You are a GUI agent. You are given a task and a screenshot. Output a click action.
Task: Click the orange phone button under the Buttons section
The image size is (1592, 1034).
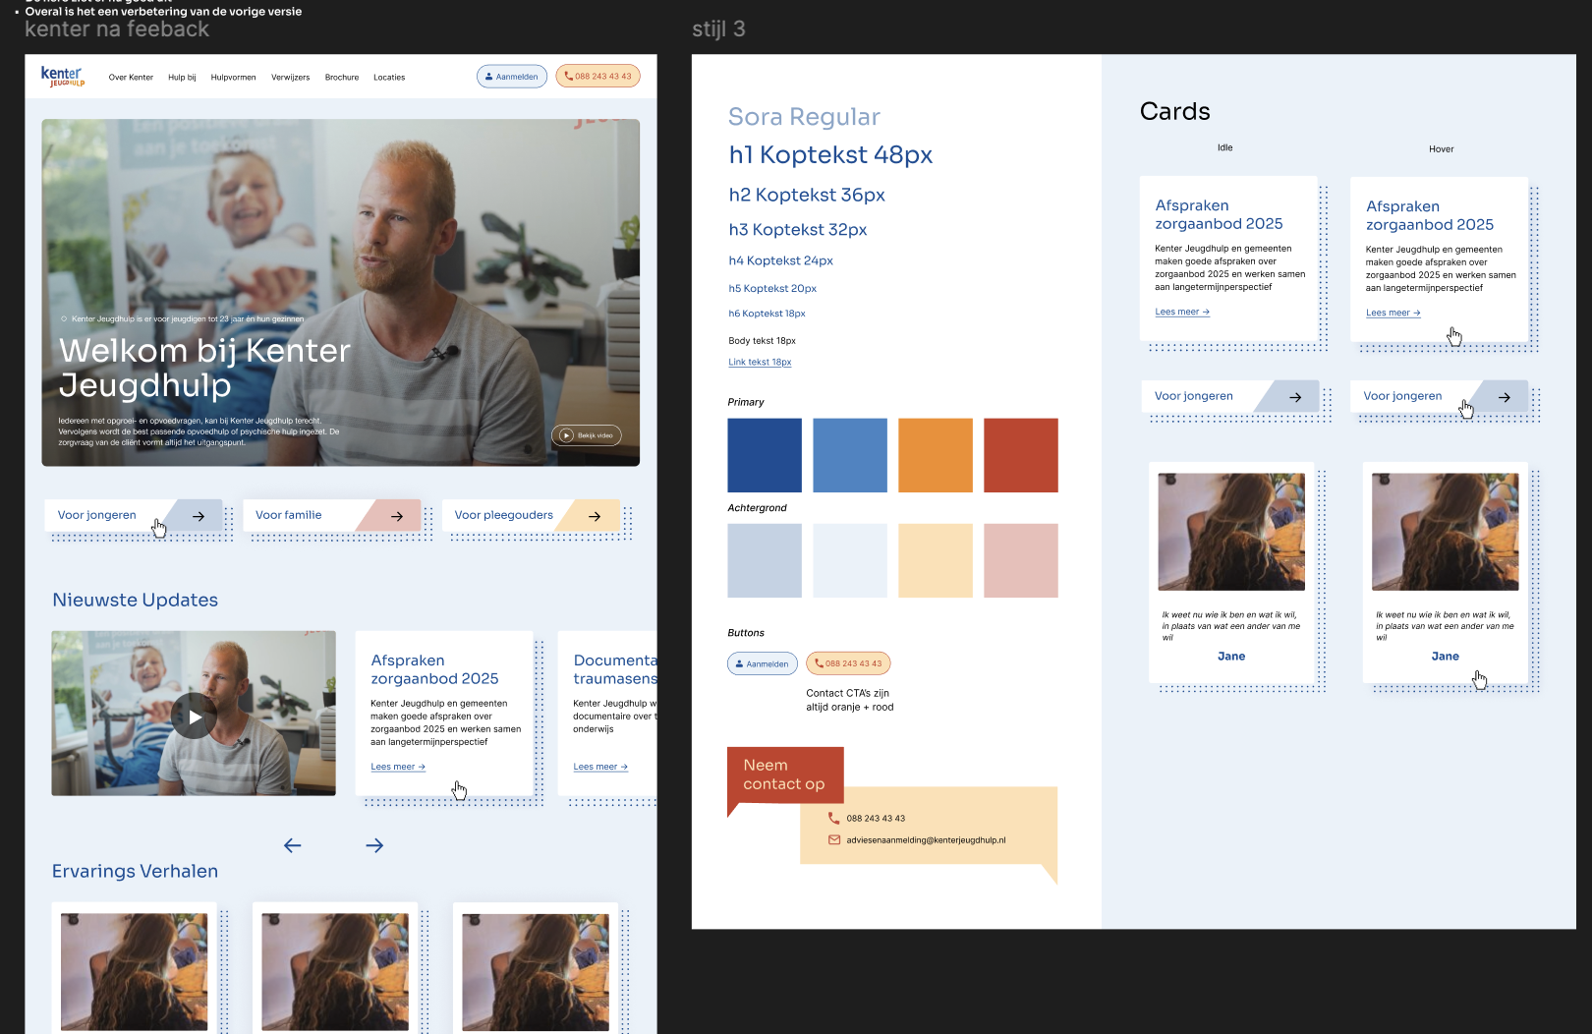848,663
